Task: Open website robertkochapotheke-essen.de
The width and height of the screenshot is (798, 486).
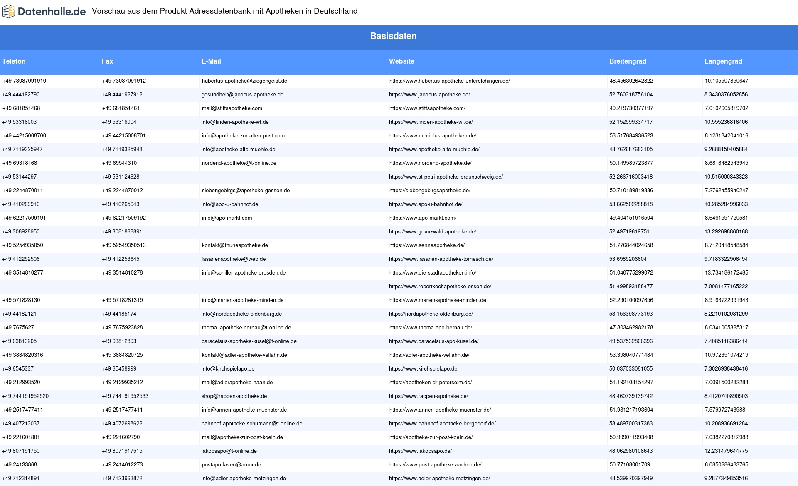Action: 440,287
